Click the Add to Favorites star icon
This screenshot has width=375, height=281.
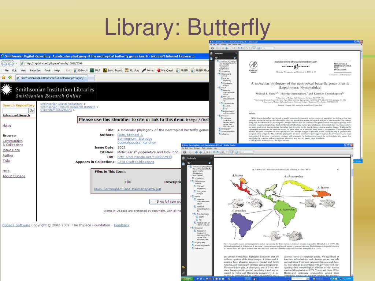[x=10, y=78]
